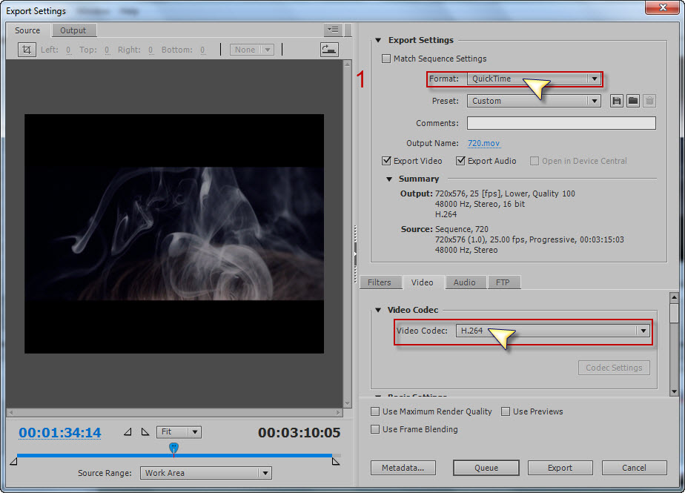Open the Format dropdown showing QuickTime
685x493 pixels.
pyautogui.click(x=534, y=79)
